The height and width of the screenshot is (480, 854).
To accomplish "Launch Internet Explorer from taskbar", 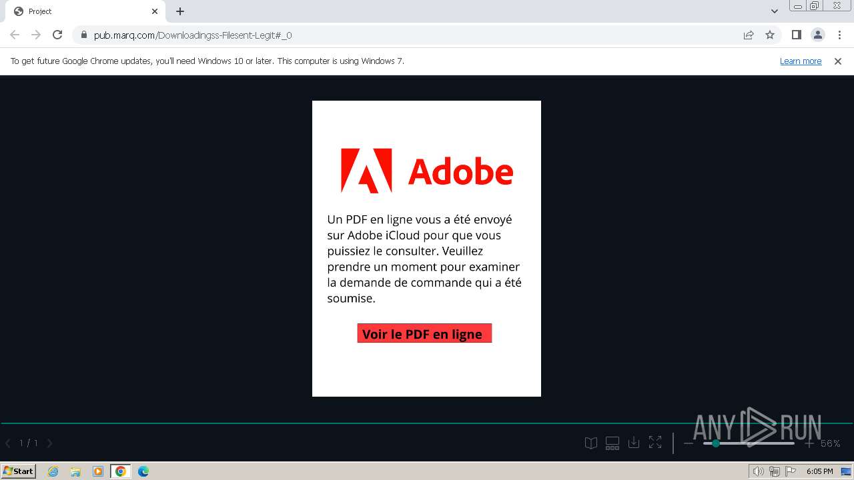I will coord(53,471).
